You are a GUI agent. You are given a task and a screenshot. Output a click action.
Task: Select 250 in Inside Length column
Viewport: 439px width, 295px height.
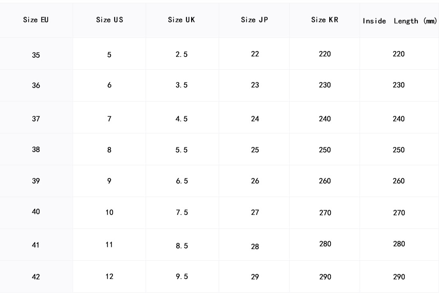coord(399,150)
